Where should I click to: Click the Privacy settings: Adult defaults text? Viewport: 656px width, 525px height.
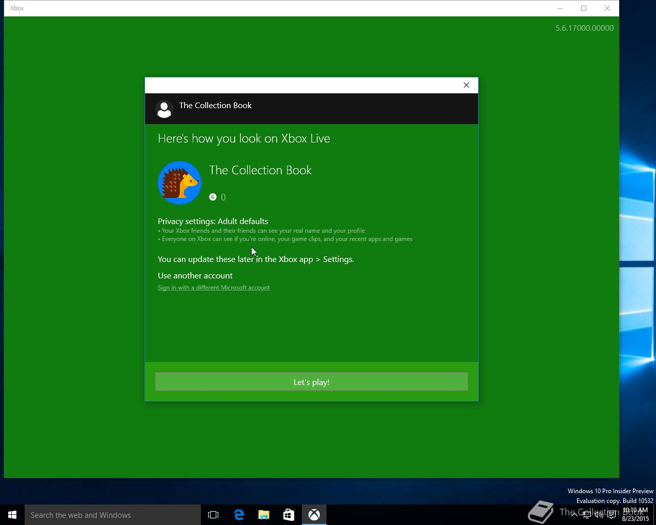213,221
